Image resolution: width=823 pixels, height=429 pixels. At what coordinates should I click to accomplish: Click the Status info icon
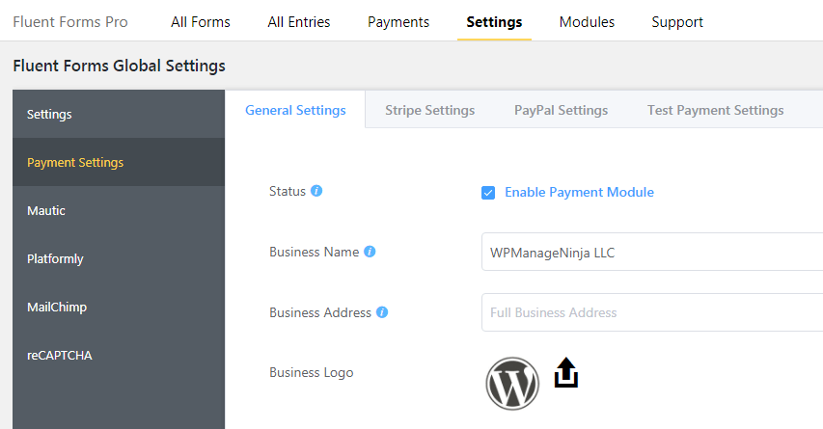(x=315, y=191)
